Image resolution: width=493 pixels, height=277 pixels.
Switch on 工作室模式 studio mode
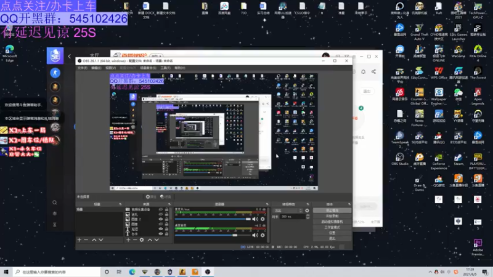click(332, 227)
